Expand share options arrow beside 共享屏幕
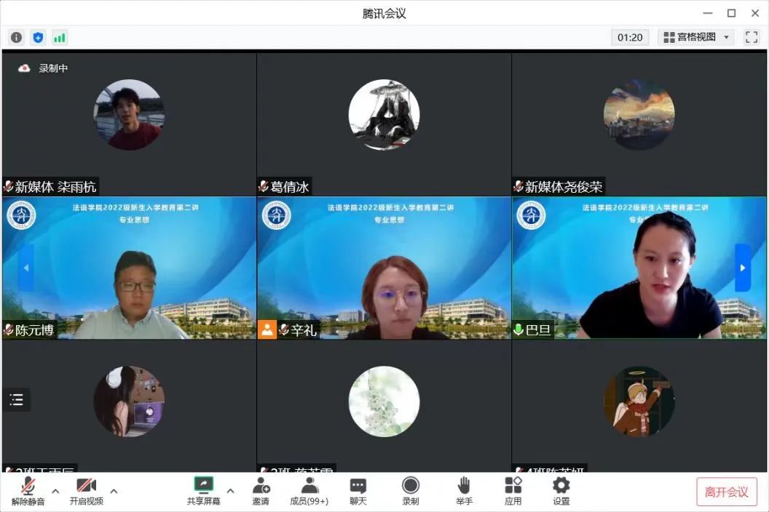This screenshot has height=512, width=769. pyautogui.click(x=230, y=490)
